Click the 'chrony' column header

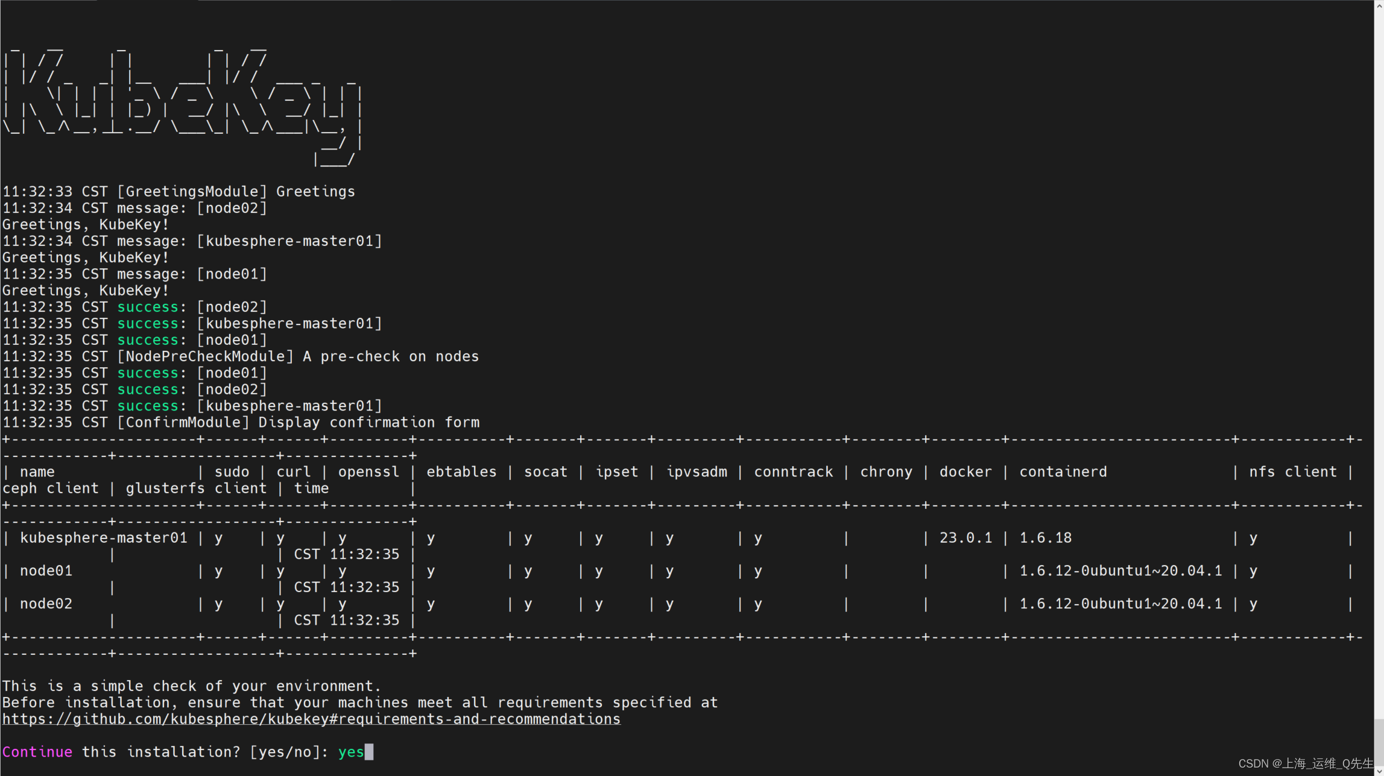point(886,472)
